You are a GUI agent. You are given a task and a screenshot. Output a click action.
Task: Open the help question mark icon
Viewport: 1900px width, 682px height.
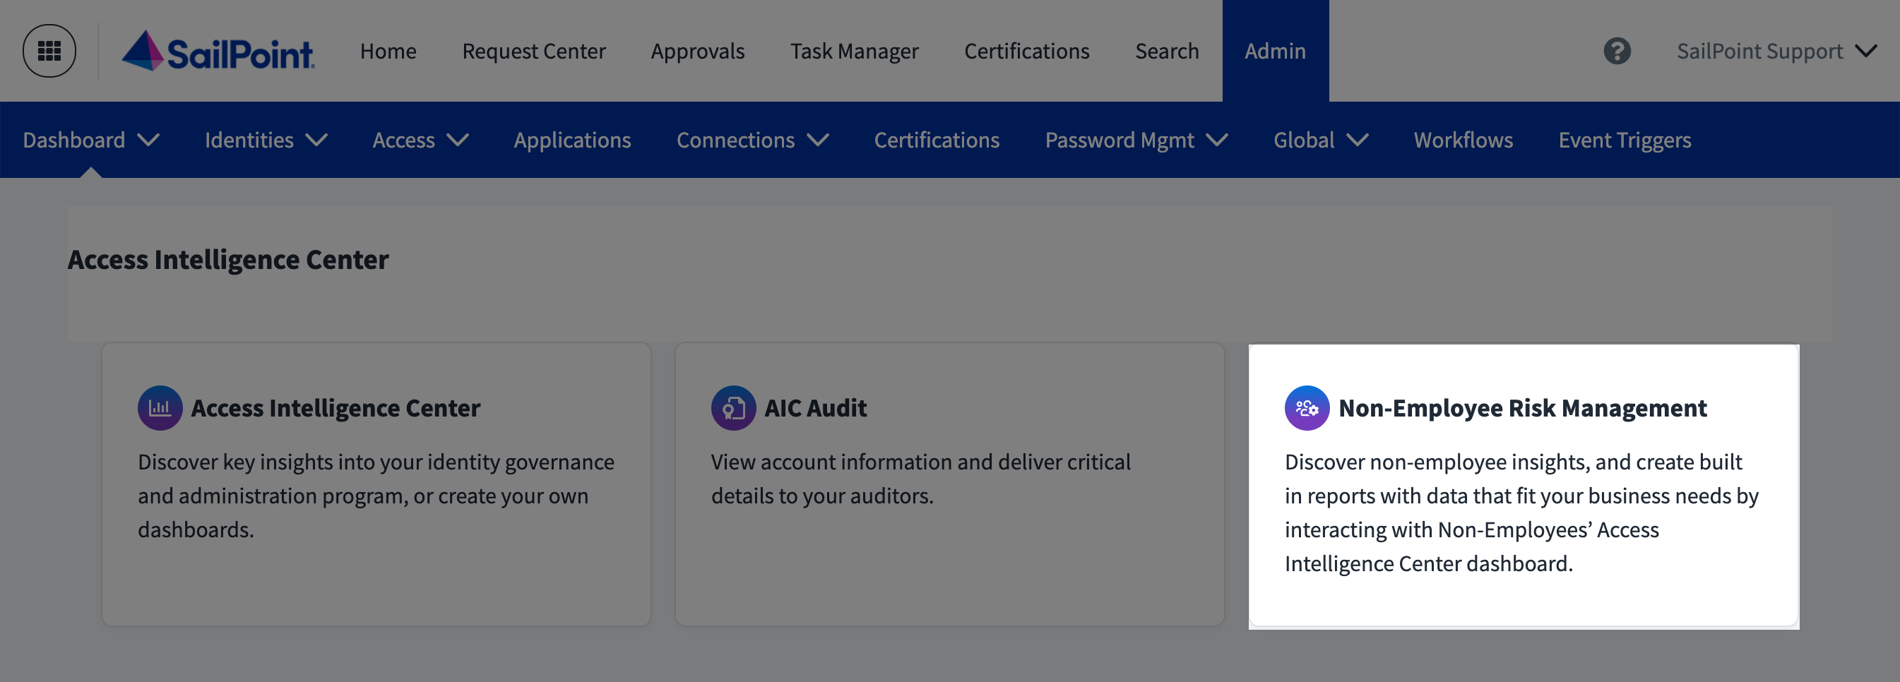pos(1617,51)
